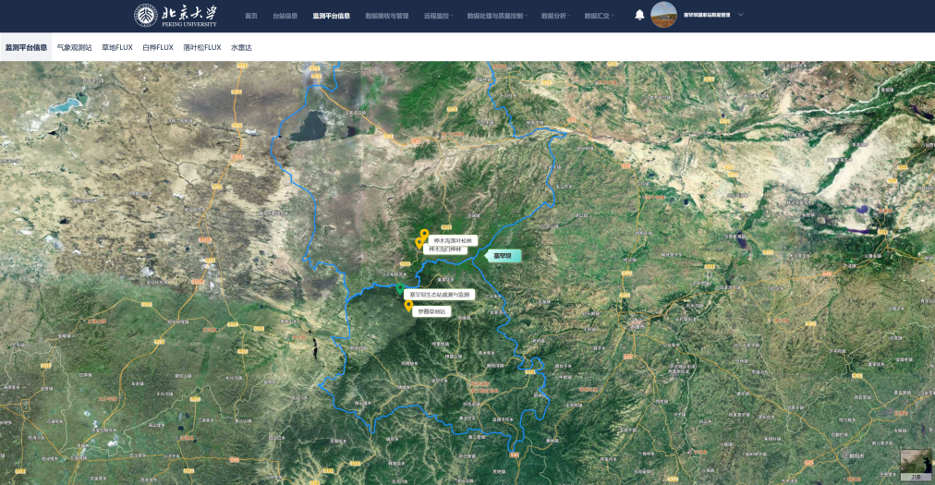Click the 桦木沟落叶松林 yellow map pin

[x=424, y=234]
